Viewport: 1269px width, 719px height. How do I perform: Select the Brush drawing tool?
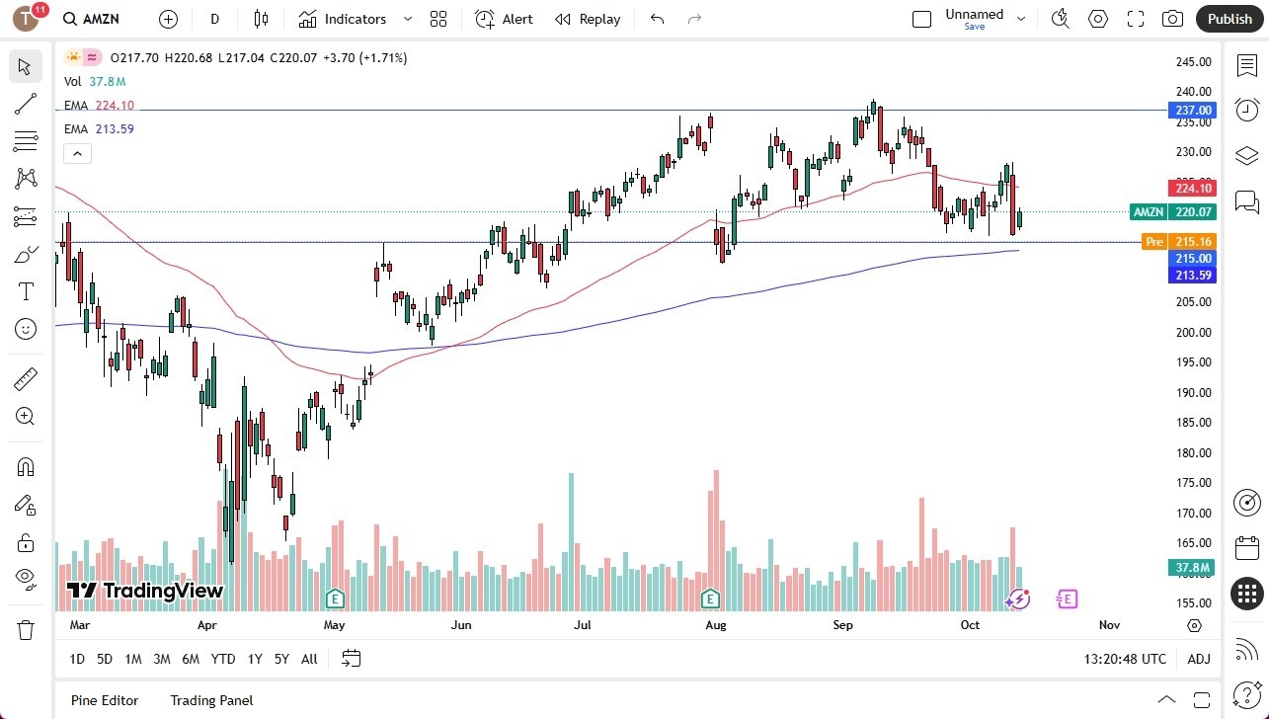pyautogui.click(x=25, y=254)
